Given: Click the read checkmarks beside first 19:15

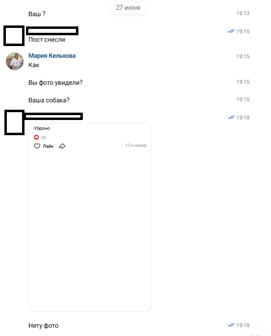Looking at the screenshot, I should pos(231,31).
